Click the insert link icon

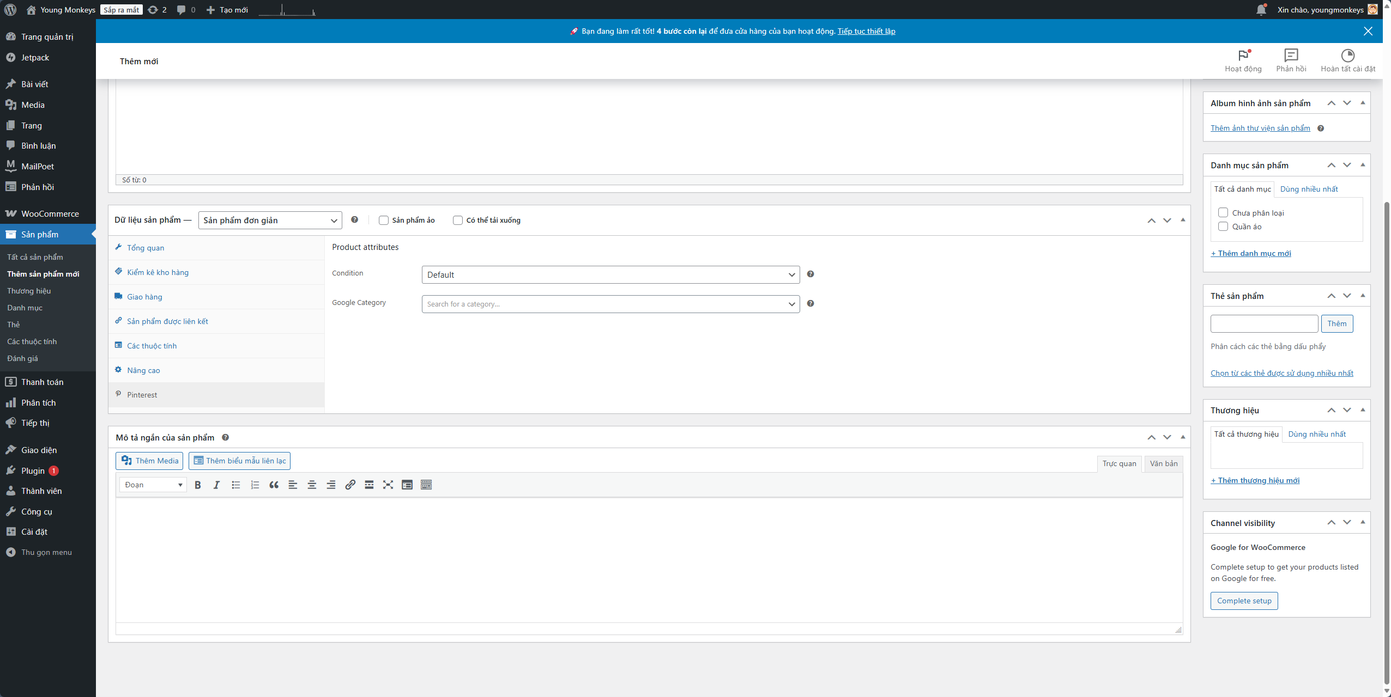tap(350, 485)
